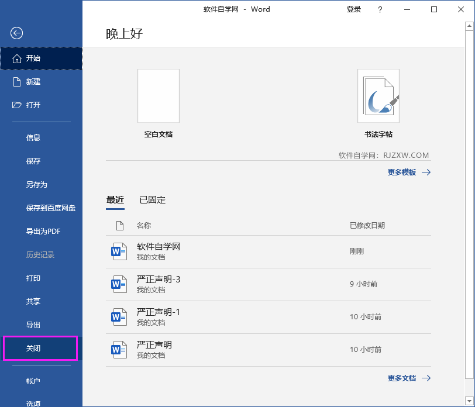Screen dimensions: 475x407
Task: Open the 书法字帖 calligraphy template
Action: coord(378,96)
